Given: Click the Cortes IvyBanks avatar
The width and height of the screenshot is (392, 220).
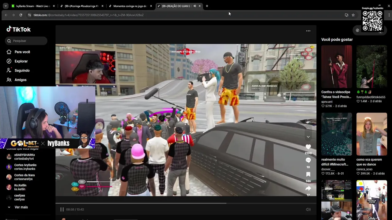Looking at the screenshot, I should [9, 167].
